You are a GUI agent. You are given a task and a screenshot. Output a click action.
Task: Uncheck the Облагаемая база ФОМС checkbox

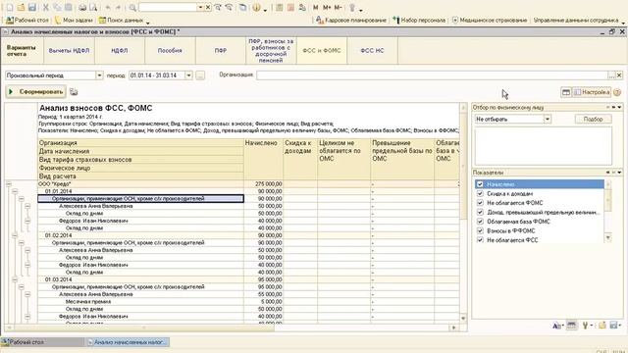pyautogui.click(x=480, y=222)
